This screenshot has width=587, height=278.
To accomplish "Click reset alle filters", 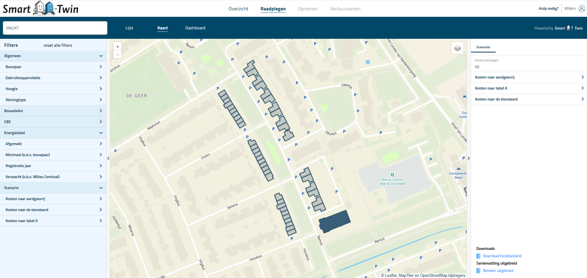I will (58, 45).
